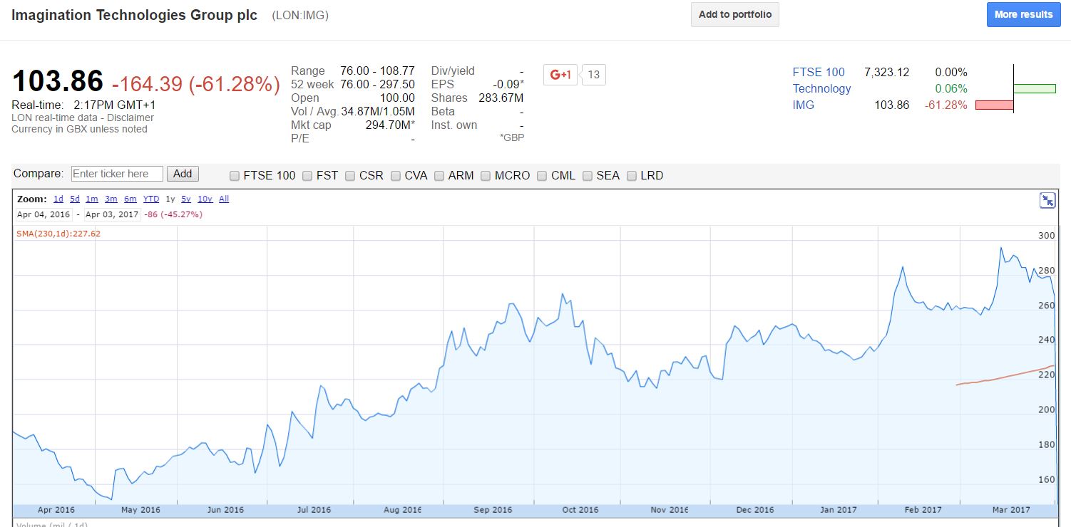Select 6m zoom range

(x=130, y=199)
